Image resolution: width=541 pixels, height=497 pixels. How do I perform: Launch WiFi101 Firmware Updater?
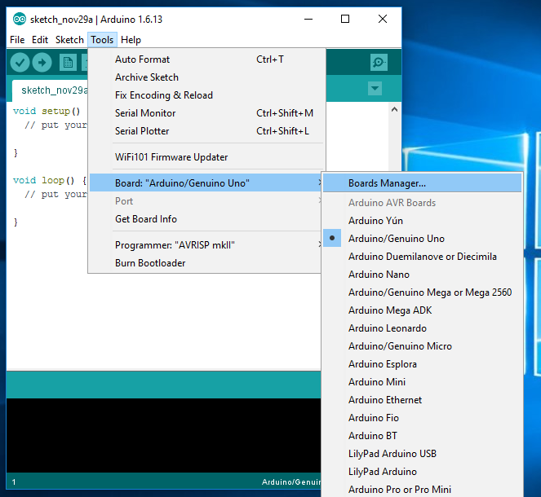(x=206, y=157)
